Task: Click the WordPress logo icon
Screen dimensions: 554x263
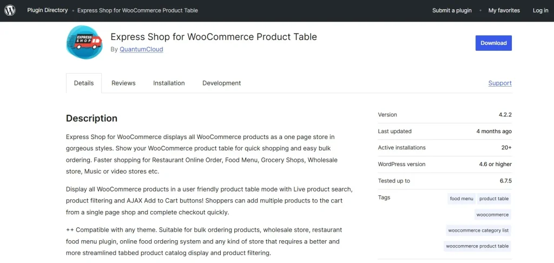Action: [10, 11]
